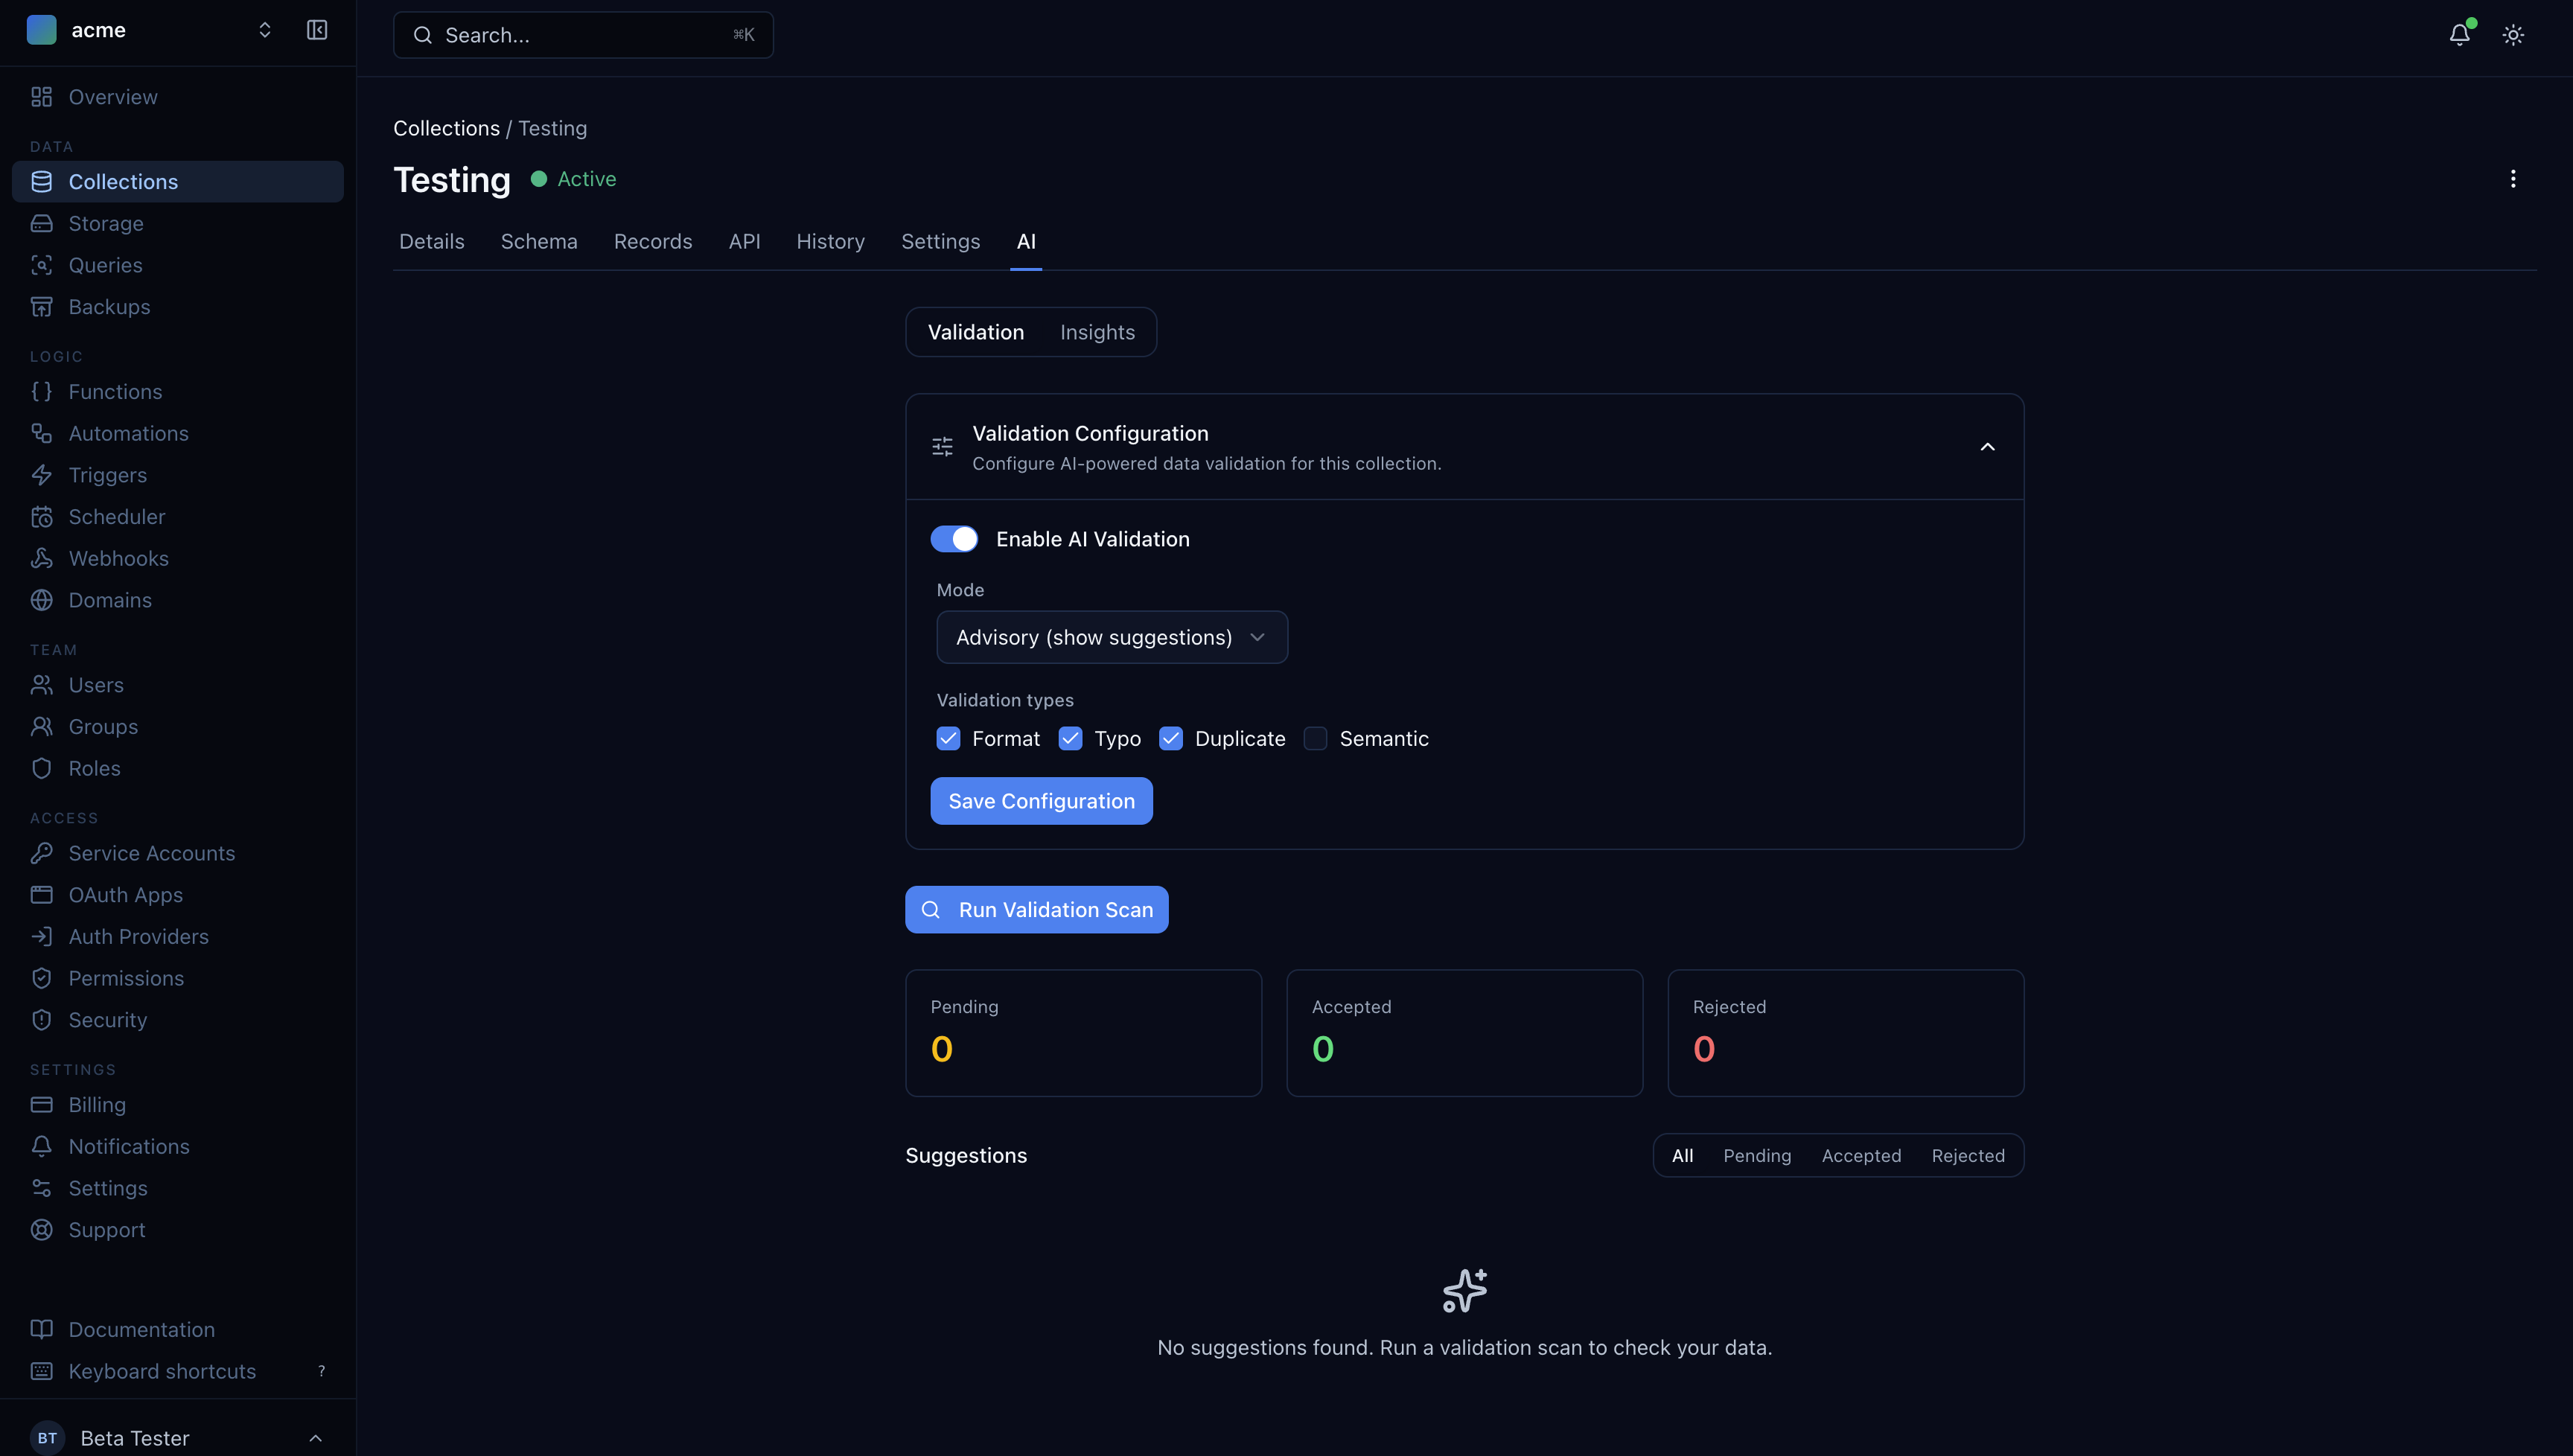Screen dimensions: 2573x1456
Task: Open the Records tab for Testing collection
Action: (x=652, y=241)
